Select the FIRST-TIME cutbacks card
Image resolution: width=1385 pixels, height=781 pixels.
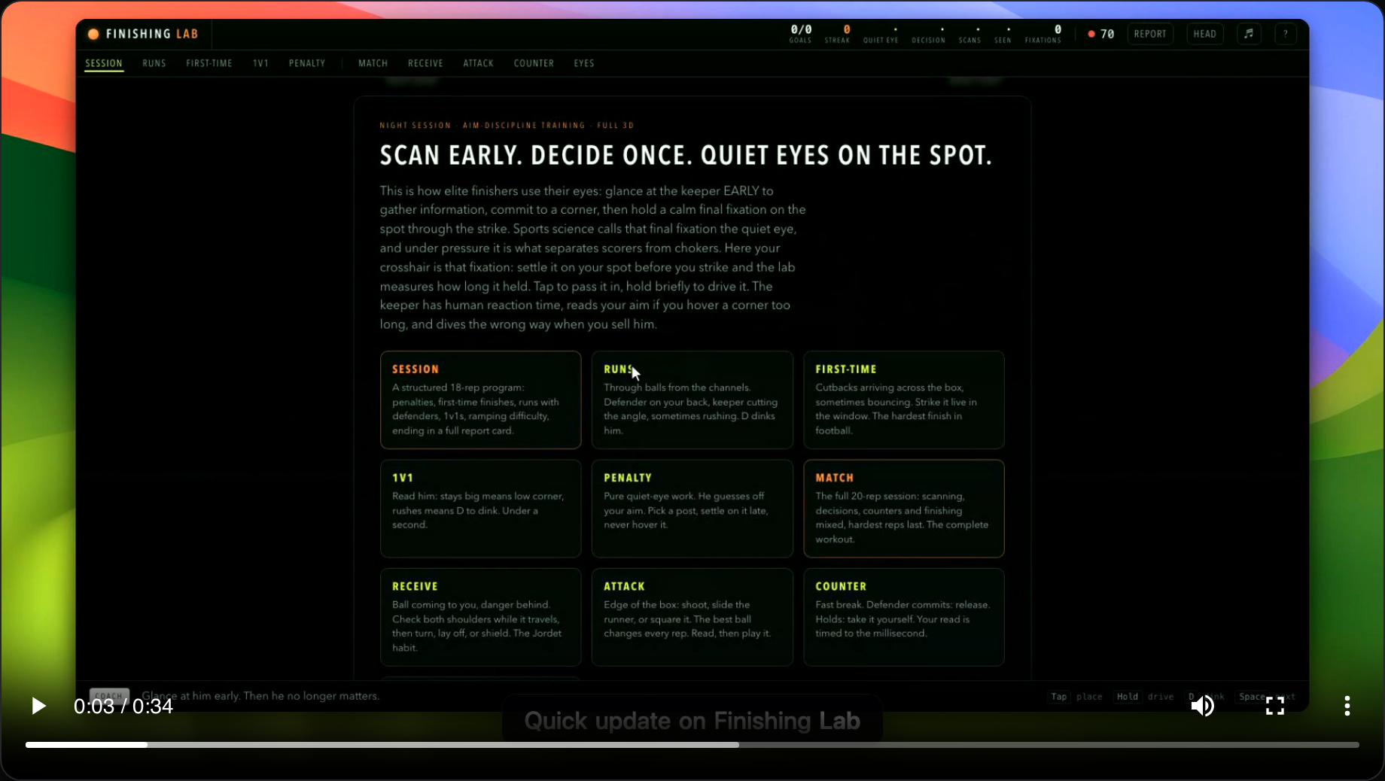(x=903, y=400)
